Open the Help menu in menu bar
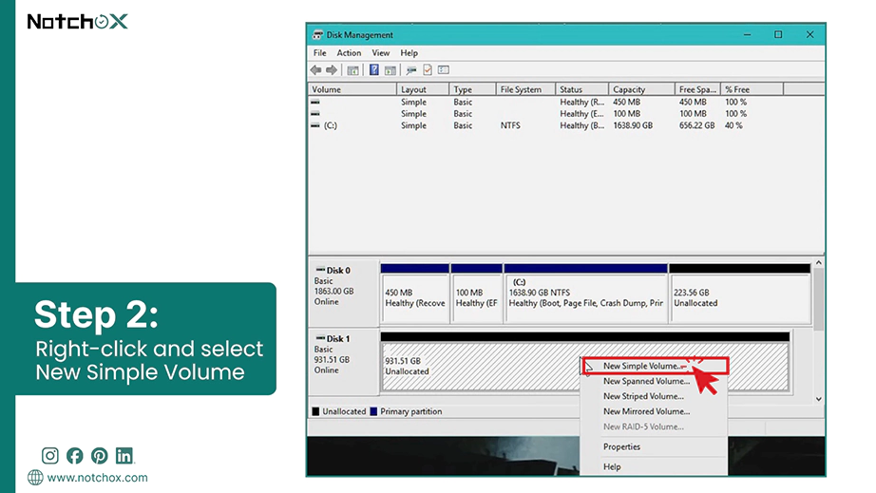 click(409, 53)
